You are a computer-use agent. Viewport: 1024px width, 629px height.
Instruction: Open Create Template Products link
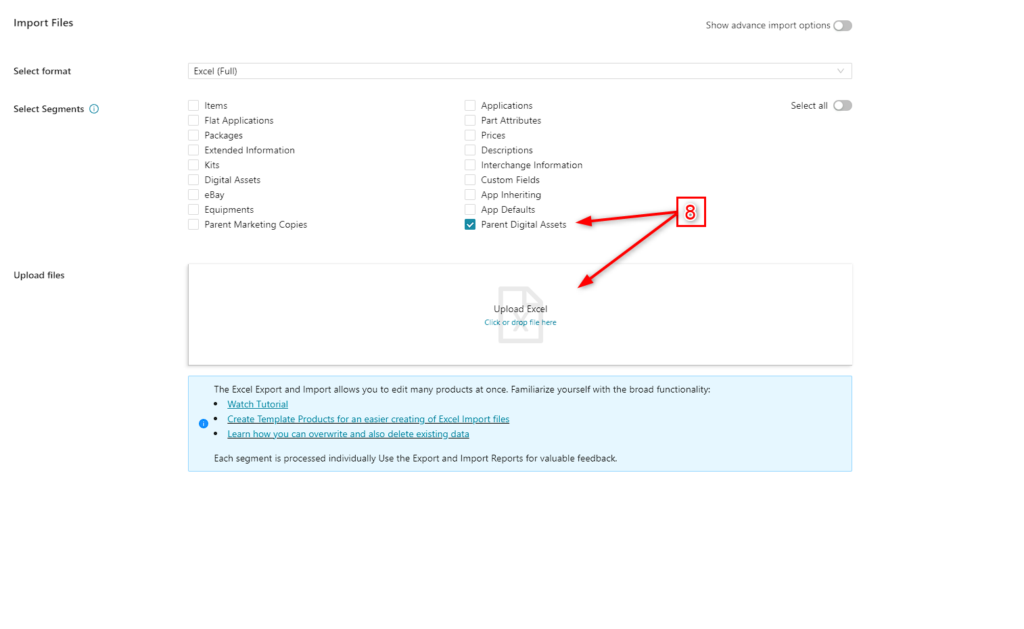(368, 419)
